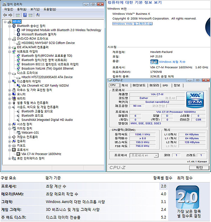Select Bluetooth 장치(RFCOMM 프로토콜 TDI) entry

[x=47, y=56]
